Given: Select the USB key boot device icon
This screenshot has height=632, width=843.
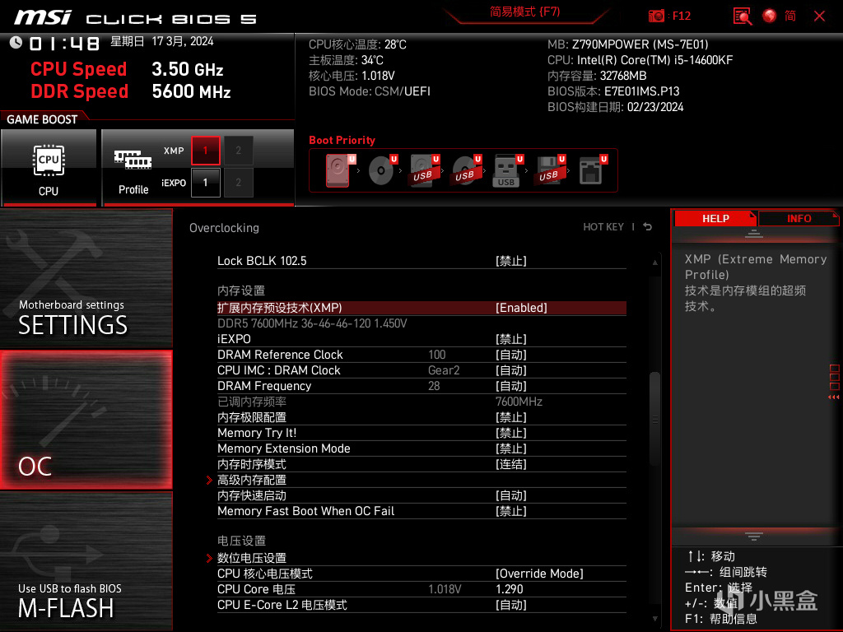Looking at the screenshot, I should tap(507, 170).
